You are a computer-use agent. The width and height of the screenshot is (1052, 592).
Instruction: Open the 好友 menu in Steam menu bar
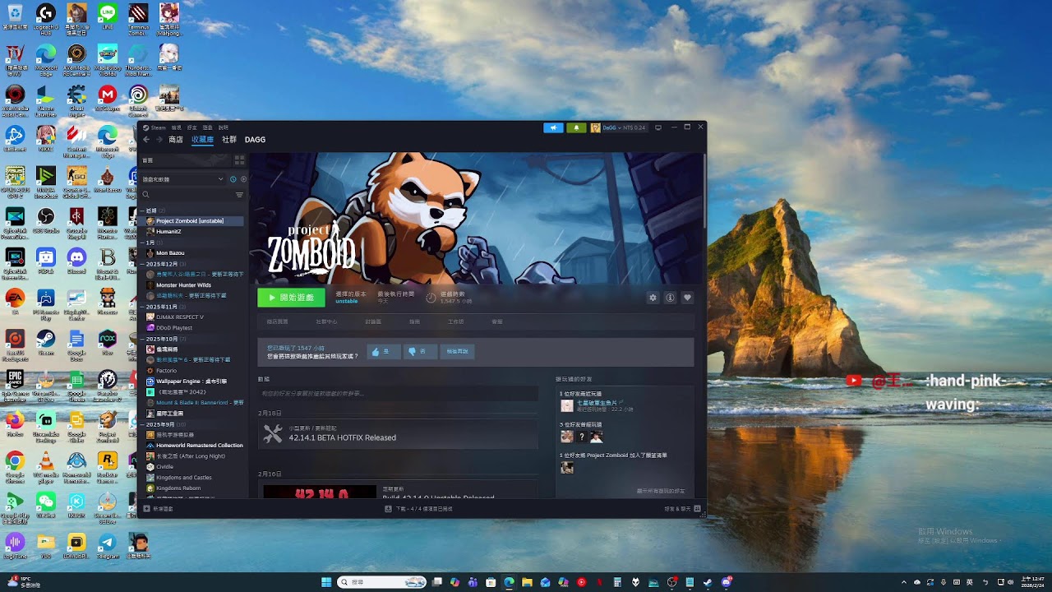click(192, 127)
